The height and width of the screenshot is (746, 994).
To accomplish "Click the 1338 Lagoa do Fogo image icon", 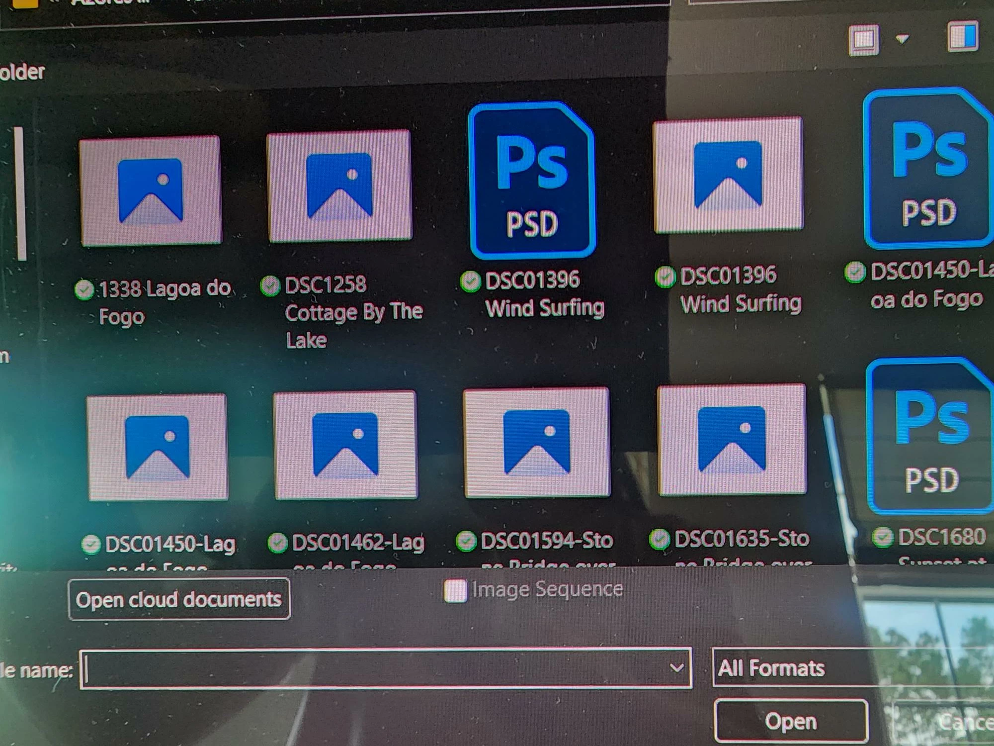I will pos(150,191).
